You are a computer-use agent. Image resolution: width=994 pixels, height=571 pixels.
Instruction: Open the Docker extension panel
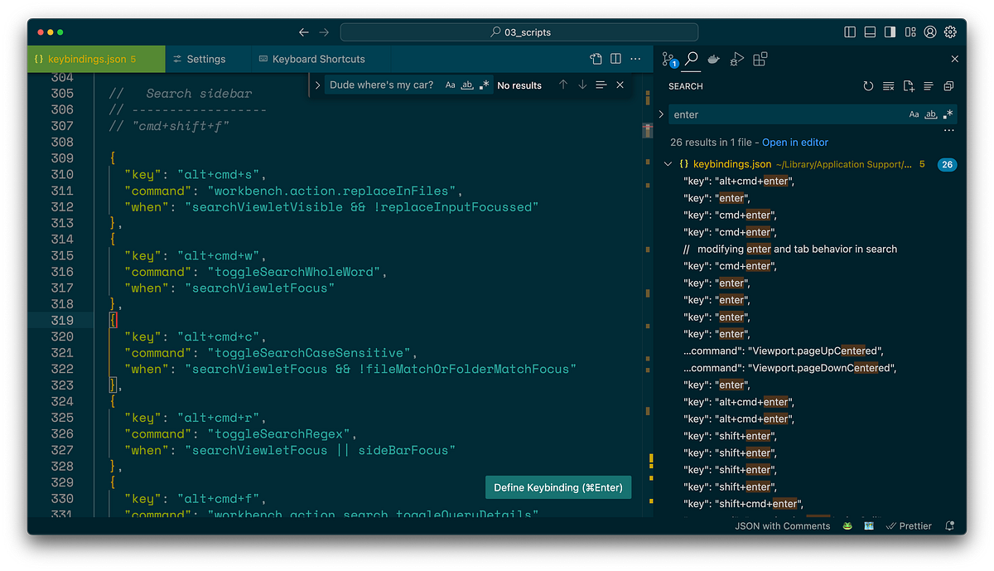(x=713, y=60)
